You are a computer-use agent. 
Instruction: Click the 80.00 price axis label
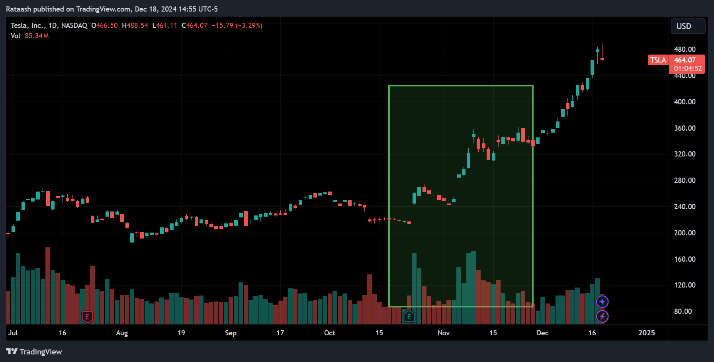tap(683, 311)
